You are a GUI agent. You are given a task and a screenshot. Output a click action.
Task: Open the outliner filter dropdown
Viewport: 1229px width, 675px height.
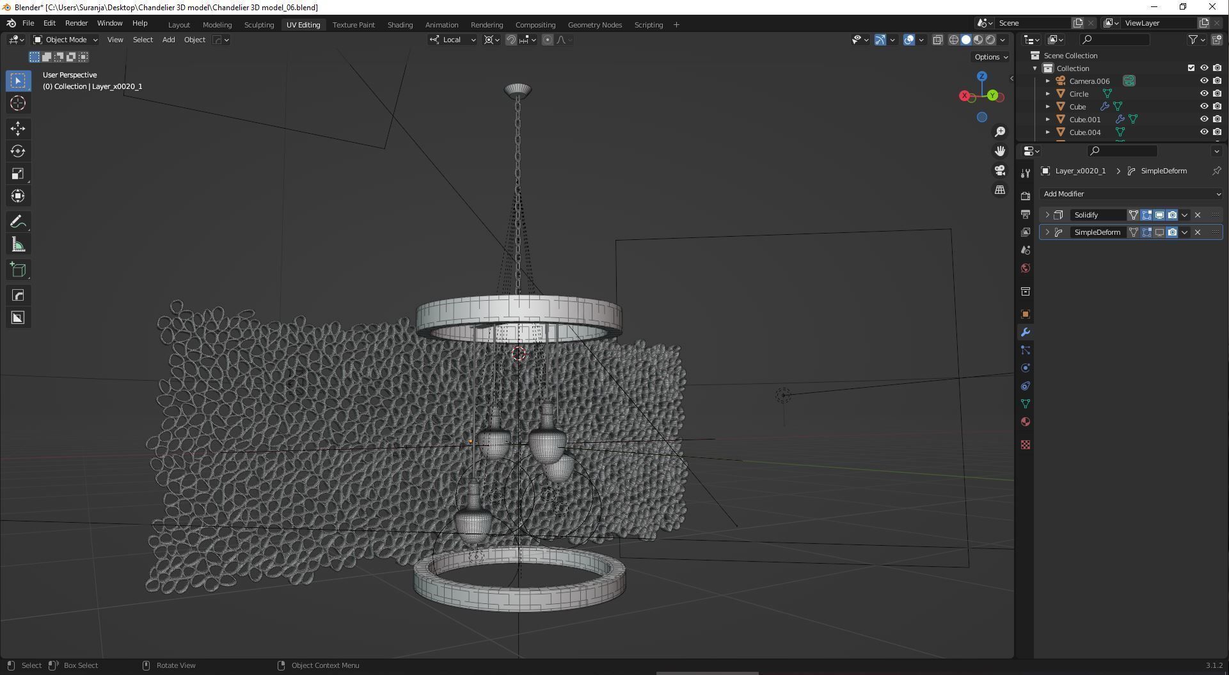pos(1196,40)
